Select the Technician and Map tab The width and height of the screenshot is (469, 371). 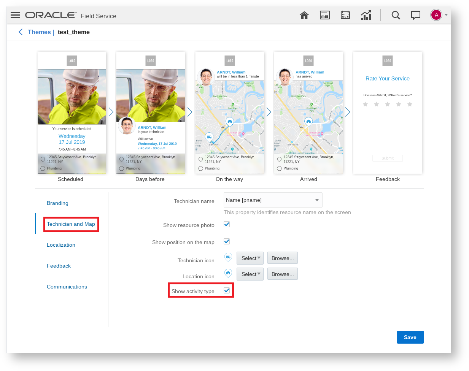(71, 224)
